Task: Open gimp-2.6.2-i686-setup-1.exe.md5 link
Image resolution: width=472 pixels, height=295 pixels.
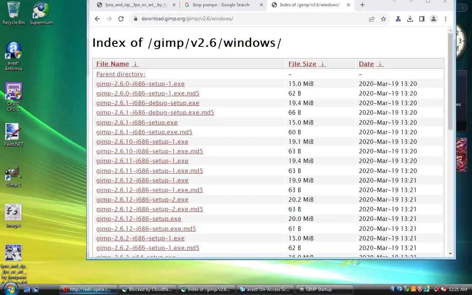Action: click(x=148, y=248)
